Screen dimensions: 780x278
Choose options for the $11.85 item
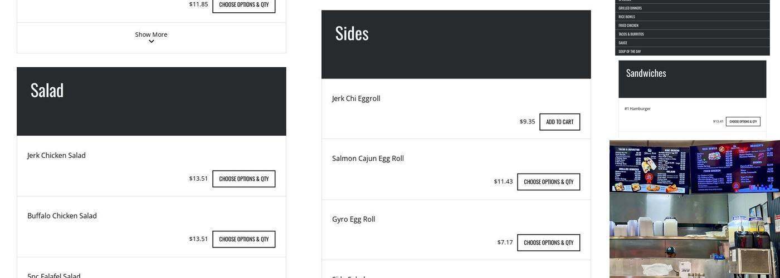[243, 5]
